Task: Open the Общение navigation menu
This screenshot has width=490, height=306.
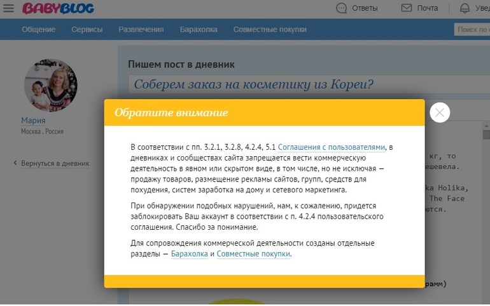Action: tap(39, 29)
